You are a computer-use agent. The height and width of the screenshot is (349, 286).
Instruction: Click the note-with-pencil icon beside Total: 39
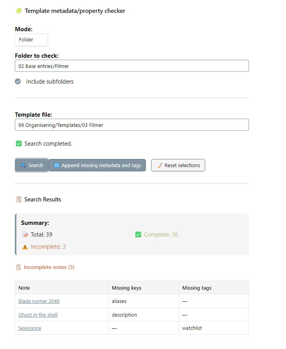click(25, 234)
